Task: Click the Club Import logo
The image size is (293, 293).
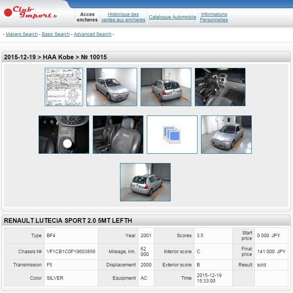Action: click(31, 12)
